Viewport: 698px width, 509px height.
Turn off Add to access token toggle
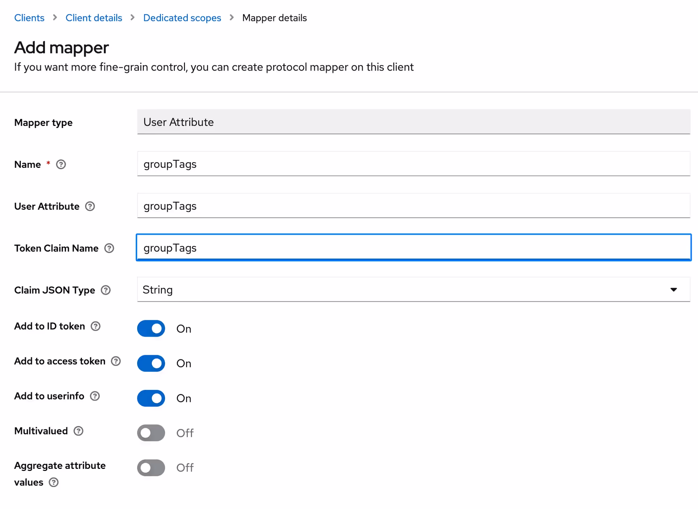coord(151,363)
